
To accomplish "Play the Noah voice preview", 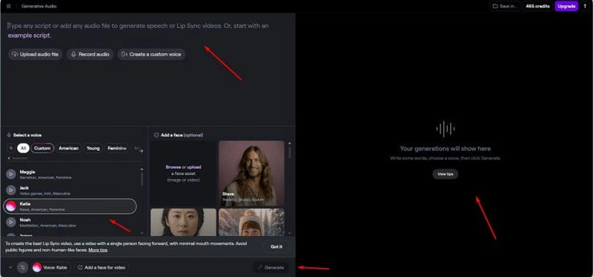I will [x=11, y=222].
